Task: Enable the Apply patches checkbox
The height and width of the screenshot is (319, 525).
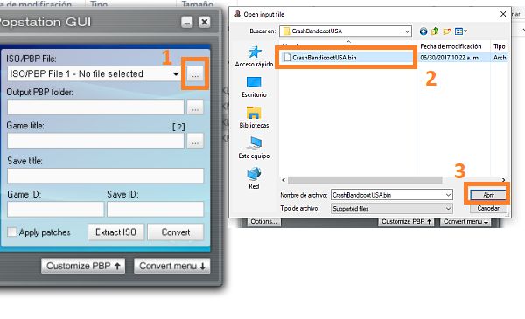Action: 12,232
